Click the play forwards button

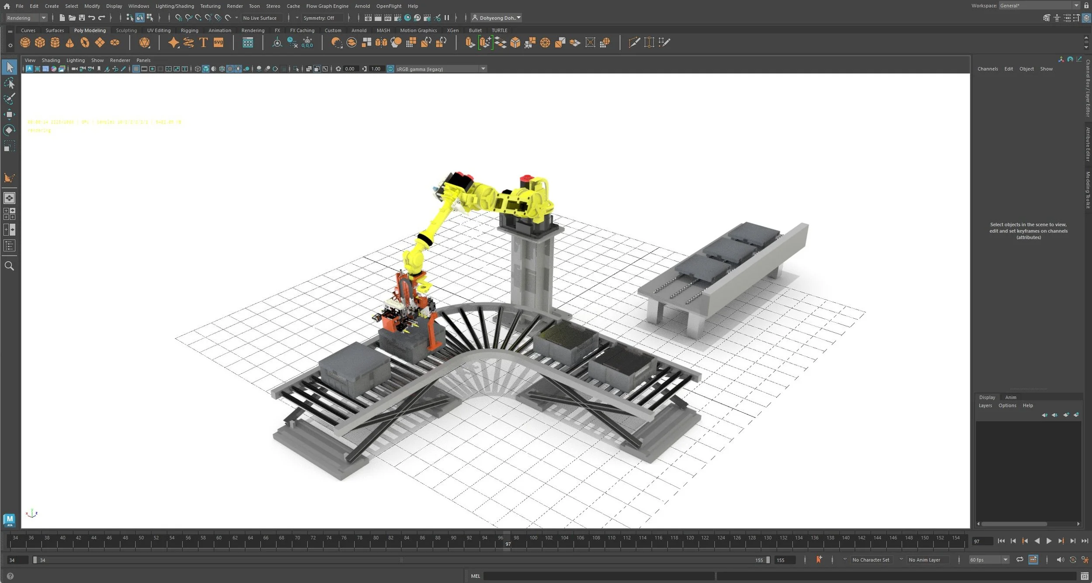click(1049, 541)
